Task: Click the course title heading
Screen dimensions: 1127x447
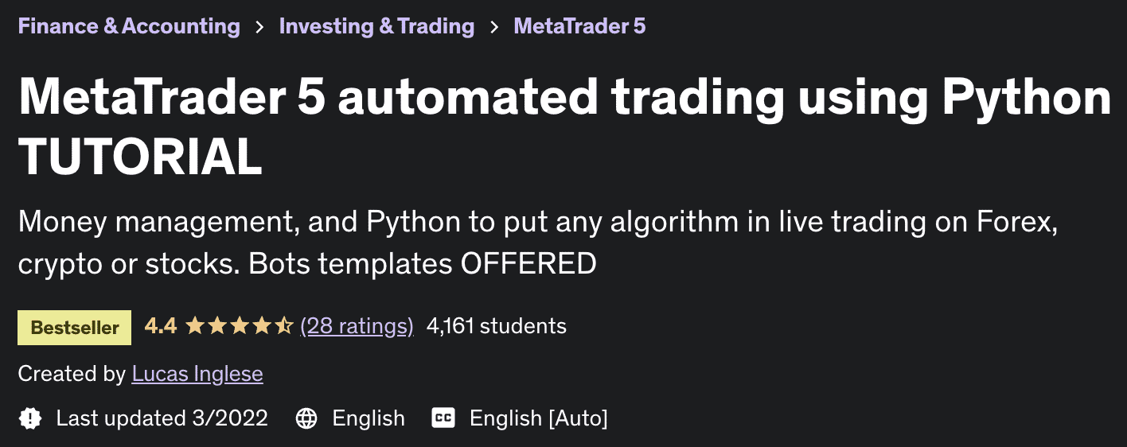Action: click(563, 126)
